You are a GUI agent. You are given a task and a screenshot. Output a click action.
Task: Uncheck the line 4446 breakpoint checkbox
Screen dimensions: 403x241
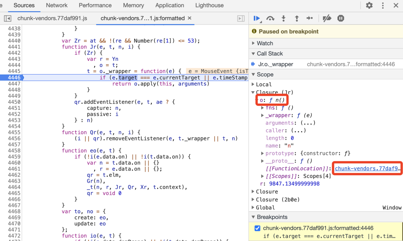tap(257, 228)
